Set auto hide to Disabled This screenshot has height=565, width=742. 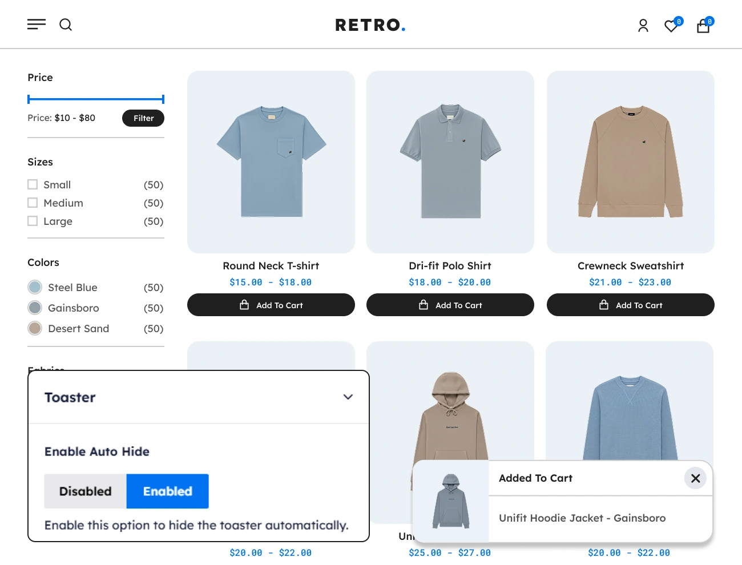click(x=86, y=491)
